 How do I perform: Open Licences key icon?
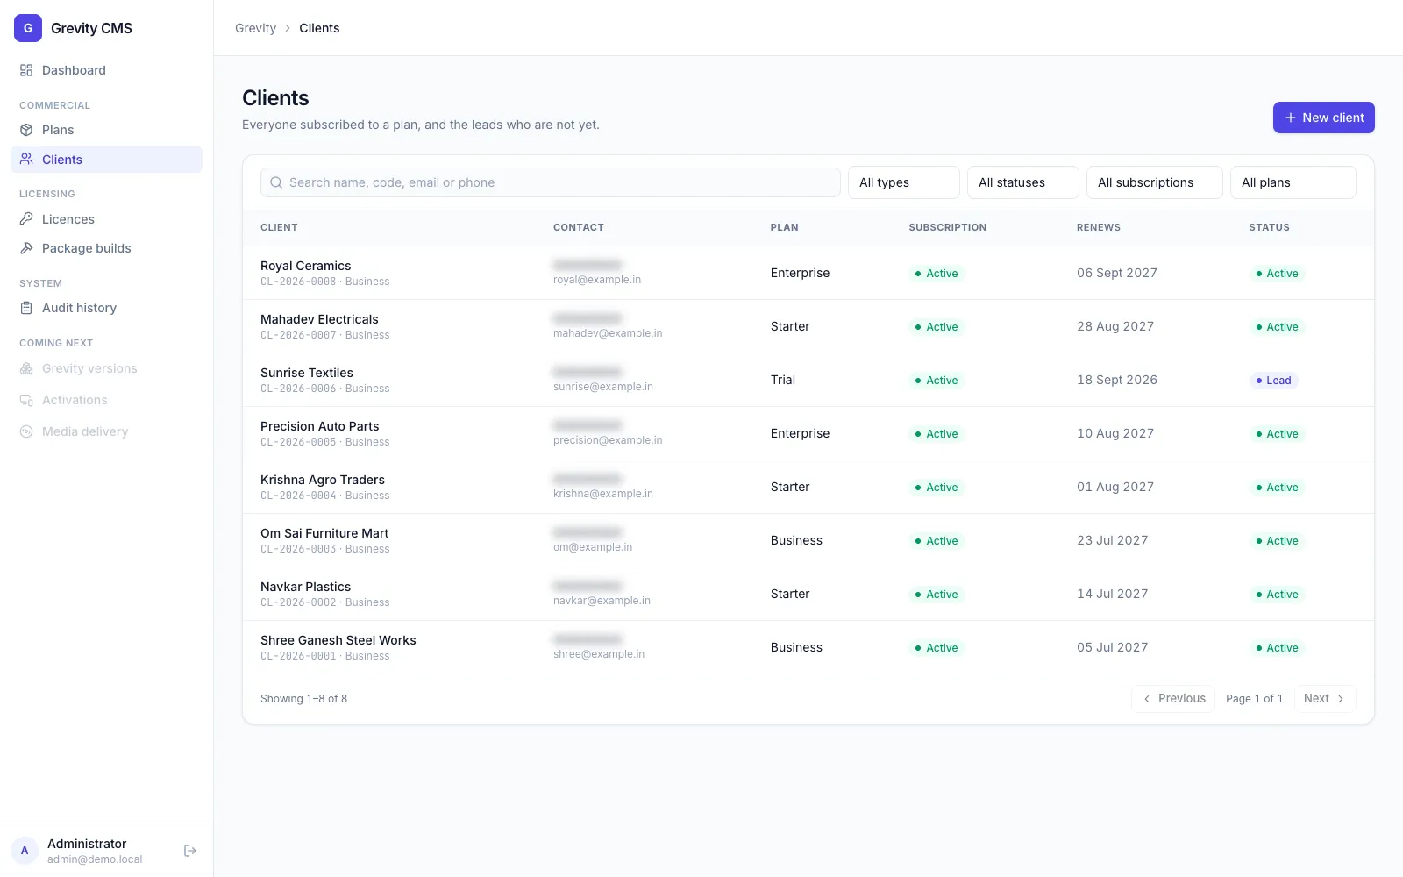coord(26,219)
